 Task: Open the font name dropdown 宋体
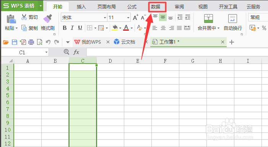(x=105, y=18)
